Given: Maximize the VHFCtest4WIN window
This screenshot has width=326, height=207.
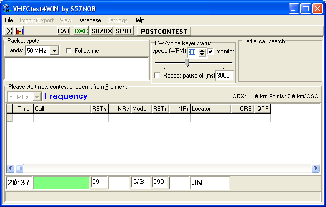Looking at the screenshot, I should [305, 9].
